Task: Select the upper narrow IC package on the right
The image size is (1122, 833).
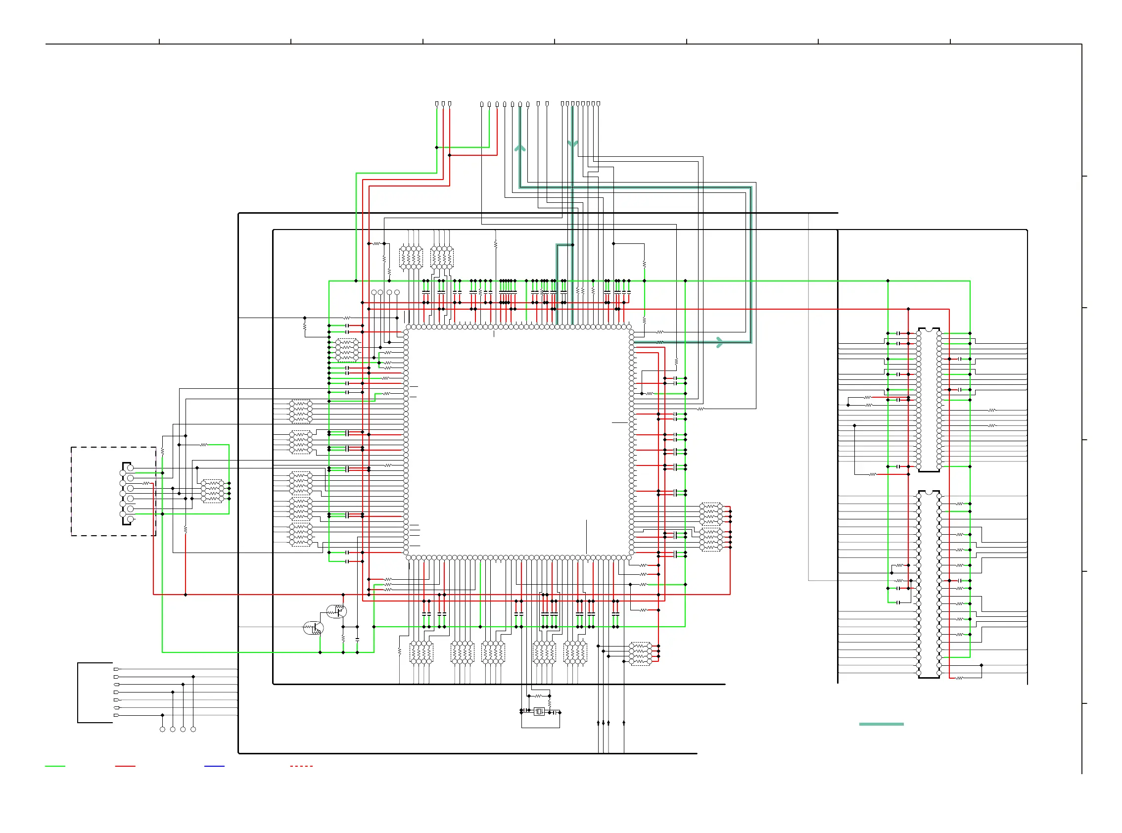Action: pos(929,400)
